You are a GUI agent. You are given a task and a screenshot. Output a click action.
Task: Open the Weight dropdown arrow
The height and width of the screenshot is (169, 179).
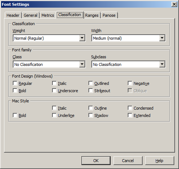82,38
